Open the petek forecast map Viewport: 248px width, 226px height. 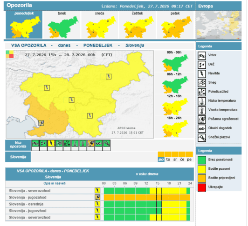pos(175,25)
